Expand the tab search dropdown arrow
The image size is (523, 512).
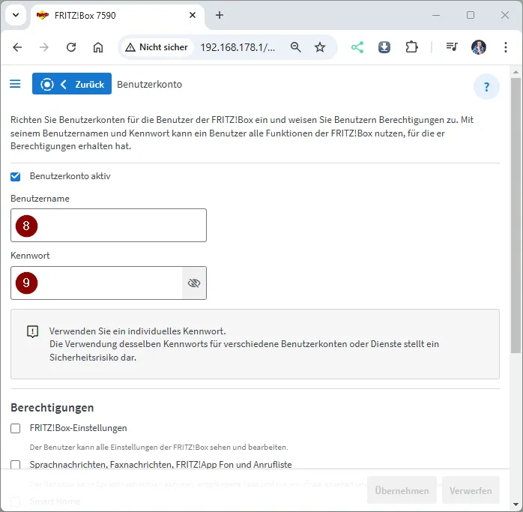click(16, 15)
